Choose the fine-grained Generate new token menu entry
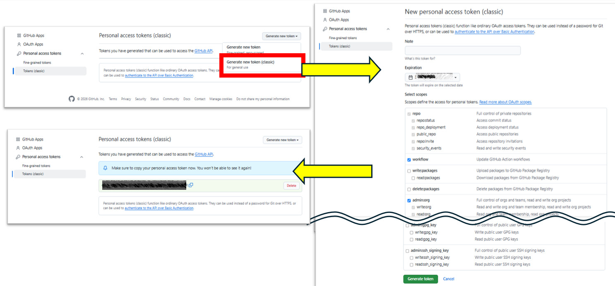Screen dimensions: 615x286 coord(262,49)
